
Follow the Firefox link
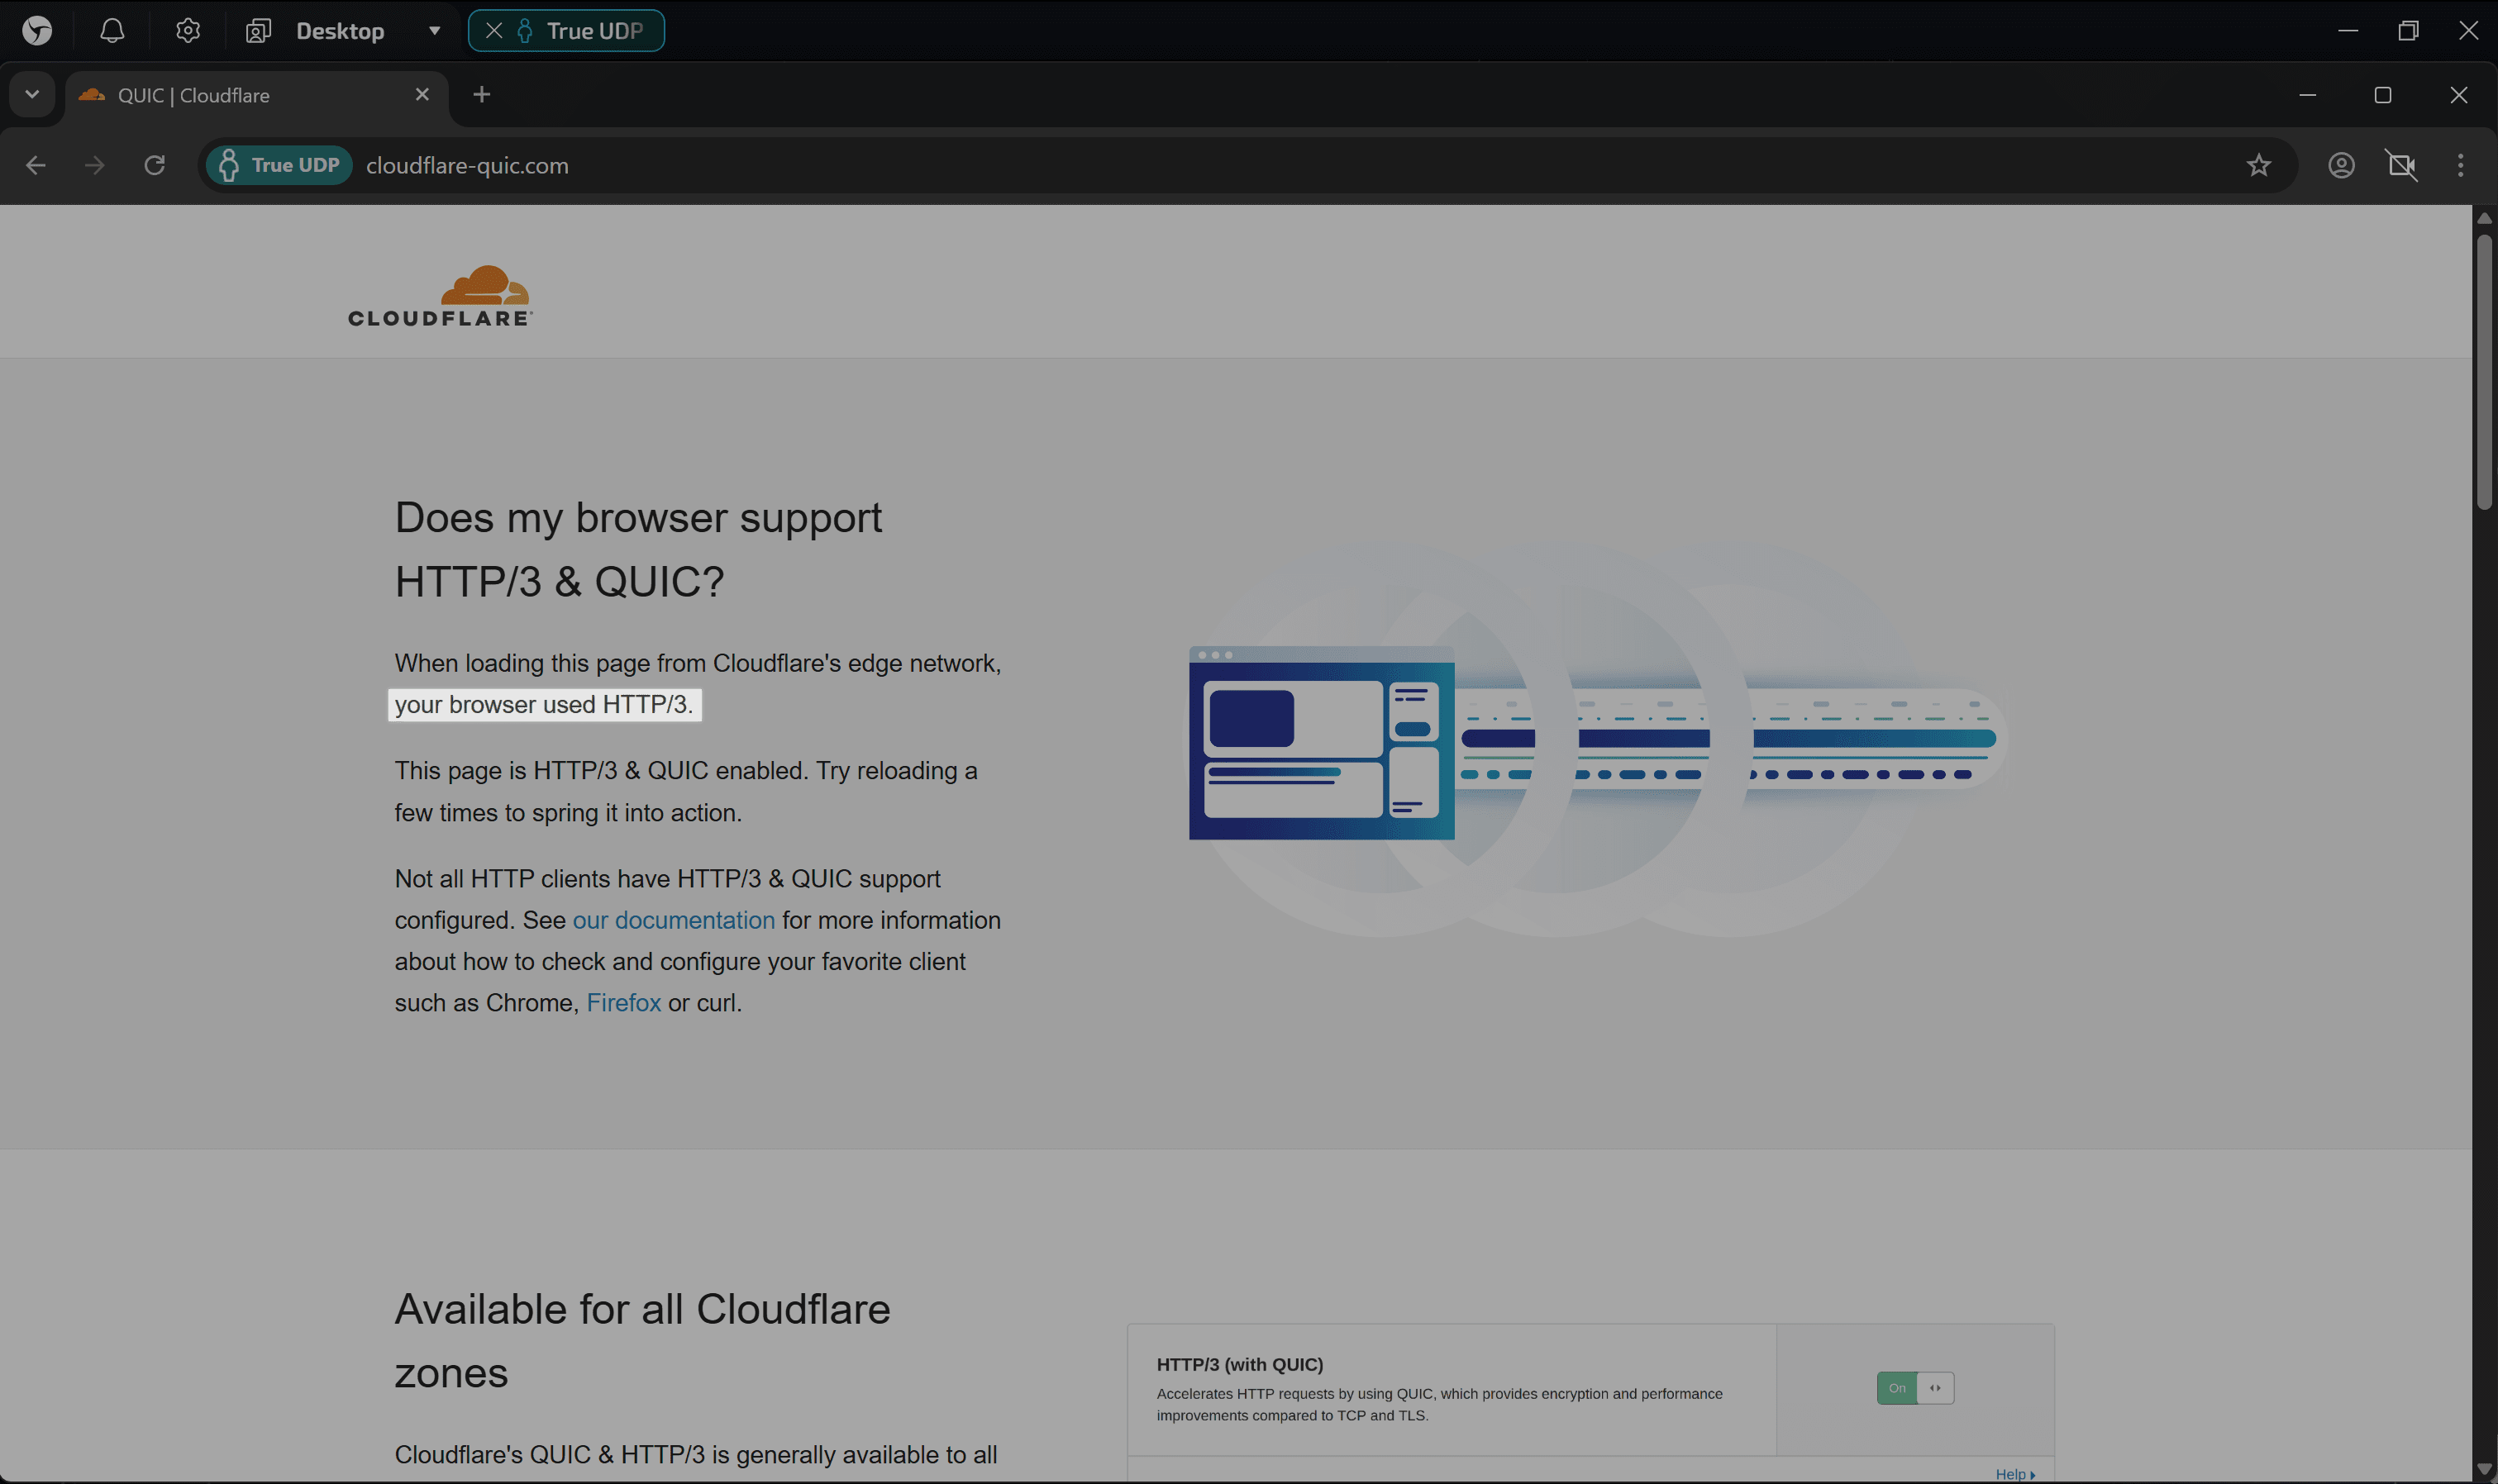tap(623, 1003)
